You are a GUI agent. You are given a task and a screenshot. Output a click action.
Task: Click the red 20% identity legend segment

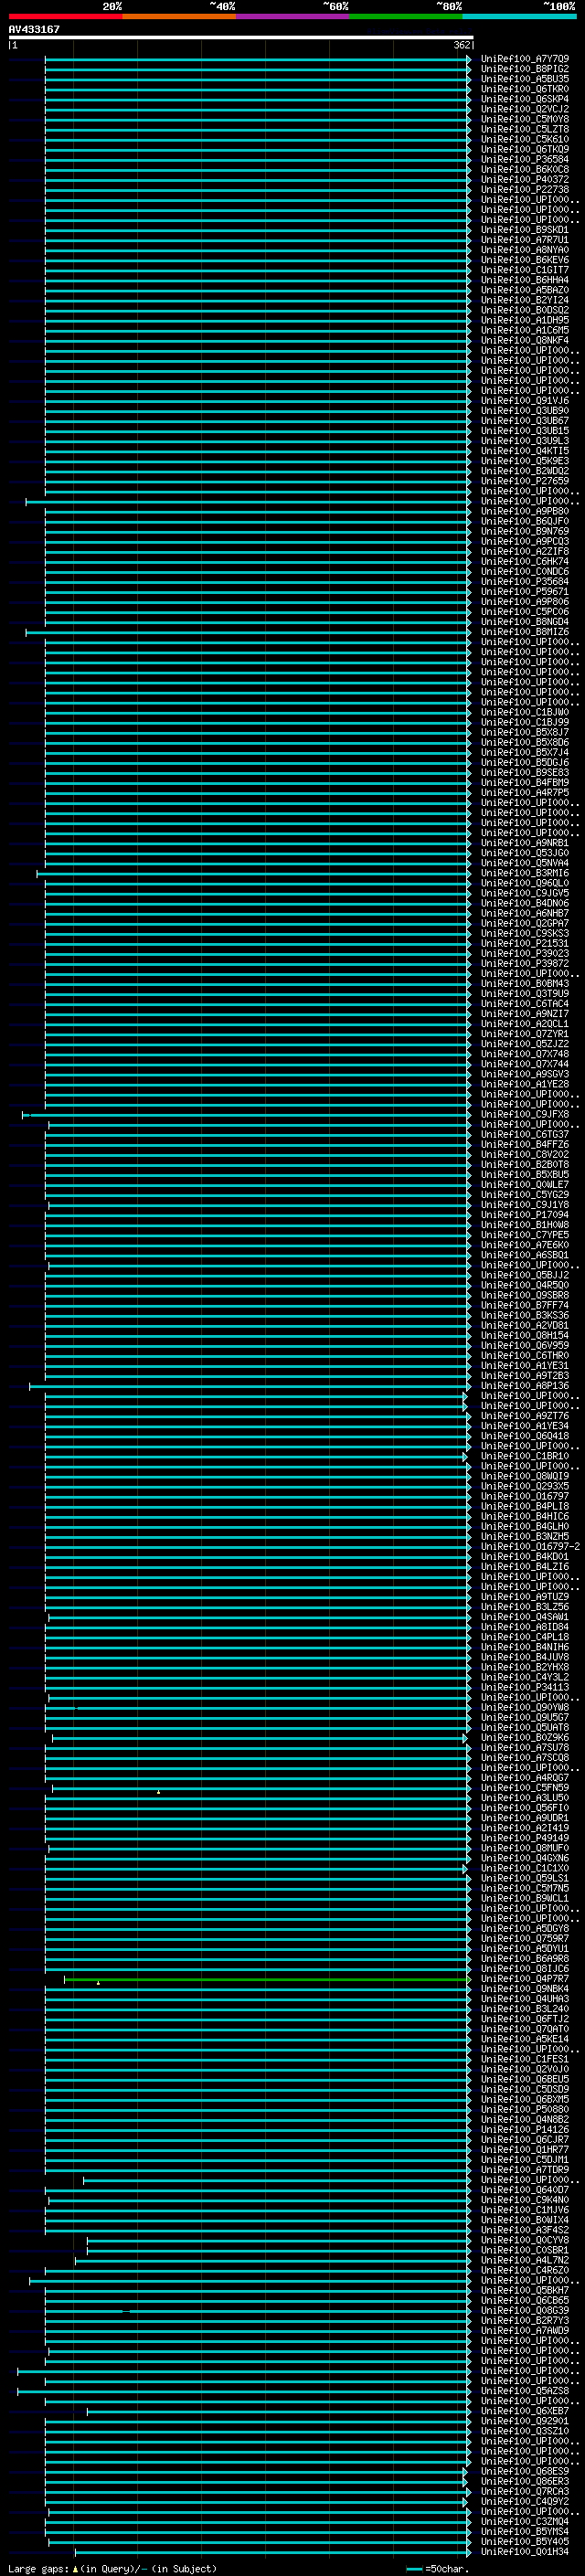[65, 16]
